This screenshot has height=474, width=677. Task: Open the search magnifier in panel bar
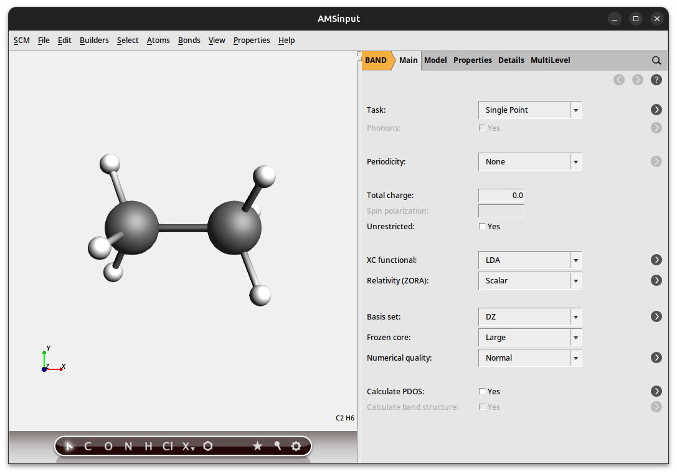coord(656,60)
